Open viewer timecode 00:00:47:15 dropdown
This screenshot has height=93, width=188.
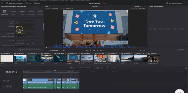click(138, 6)
